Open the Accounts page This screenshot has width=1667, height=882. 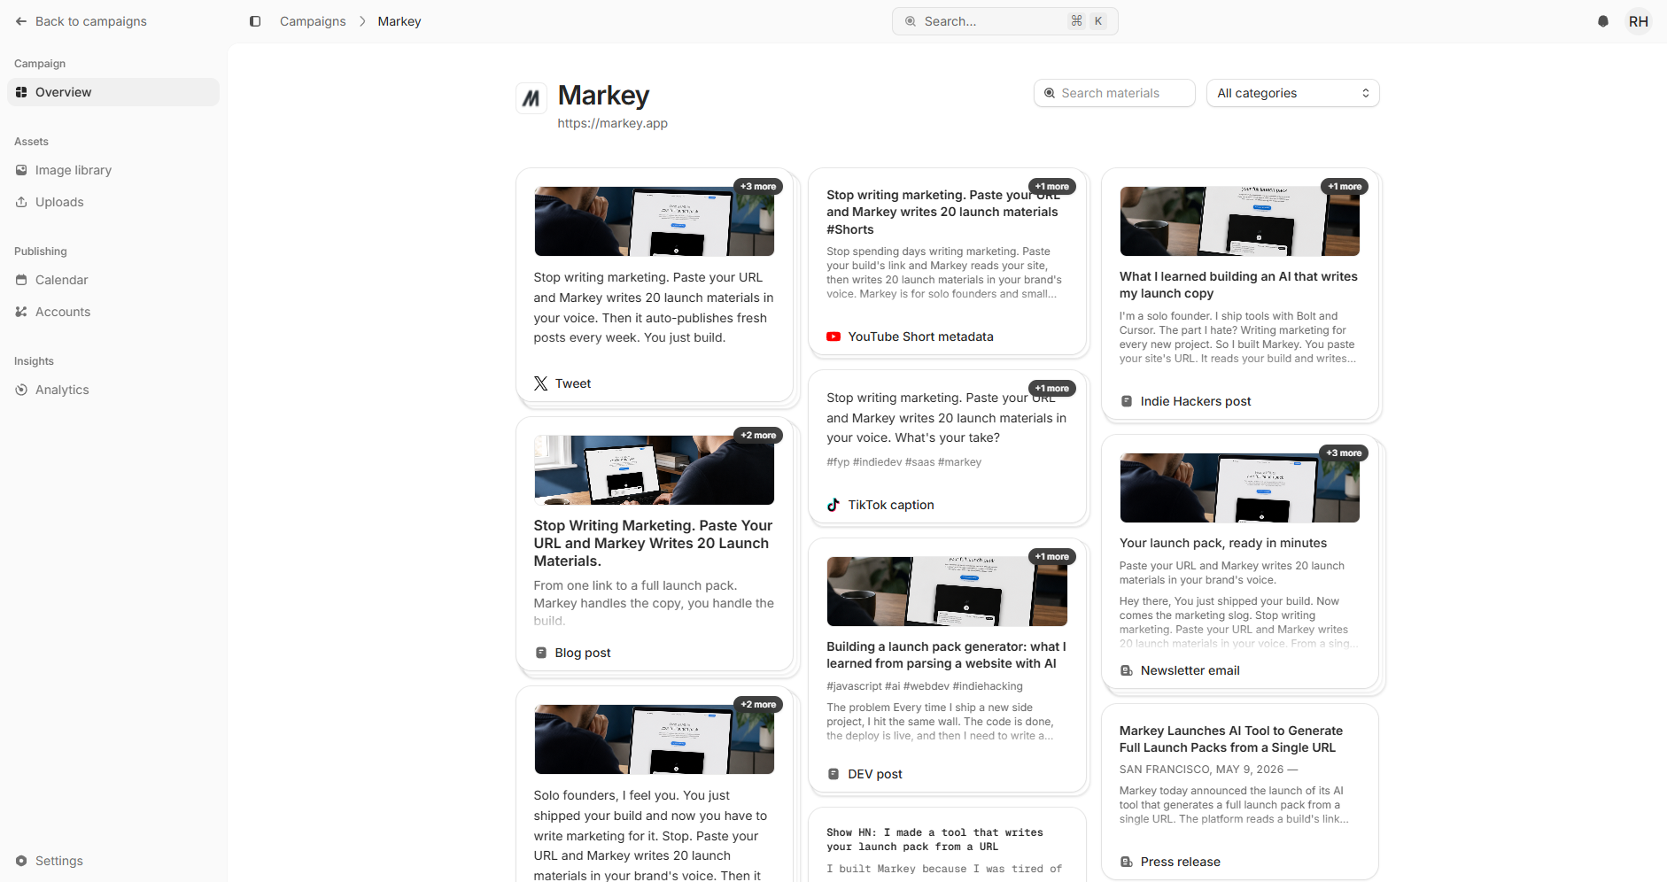113,312
